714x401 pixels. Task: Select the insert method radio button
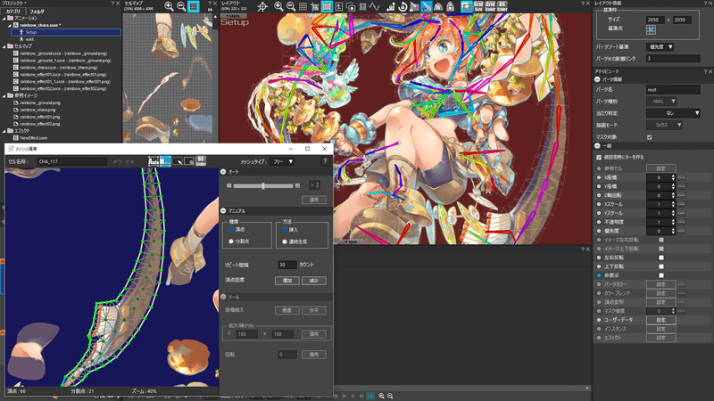(x=285, y=230)
